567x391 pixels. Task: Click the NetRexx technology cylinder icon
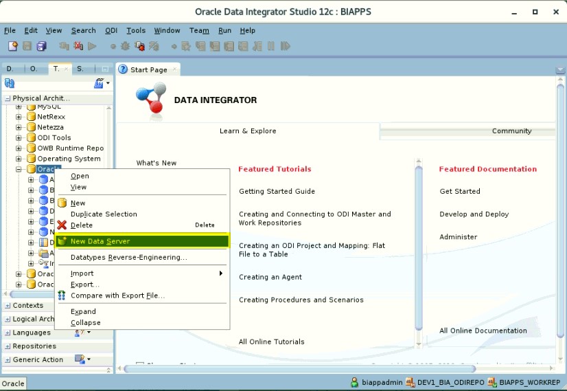tap(32, 117)
